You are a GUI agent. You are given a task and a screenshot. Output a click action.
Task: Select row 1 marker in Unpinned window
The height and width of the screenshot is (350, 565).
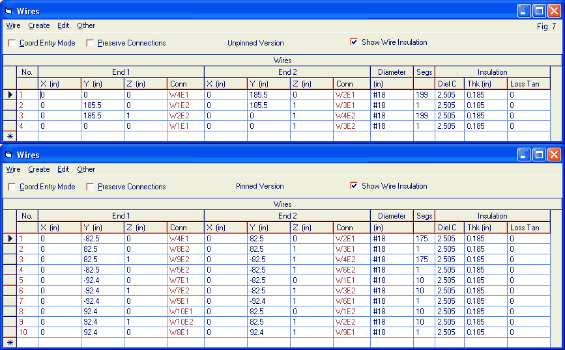pyautogui.click(x=10, y=94)
